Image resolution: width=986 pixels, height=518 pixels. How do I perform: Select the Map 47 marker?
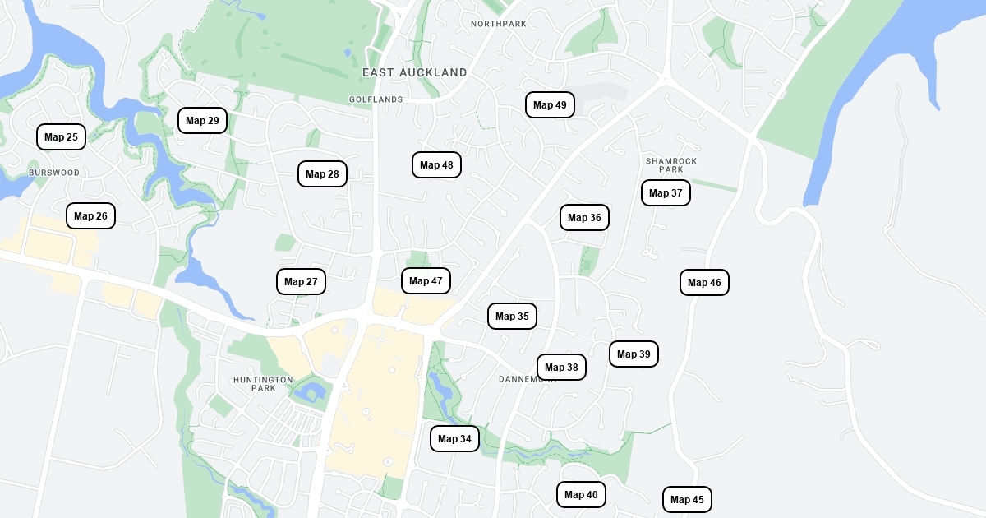point(426,281)
